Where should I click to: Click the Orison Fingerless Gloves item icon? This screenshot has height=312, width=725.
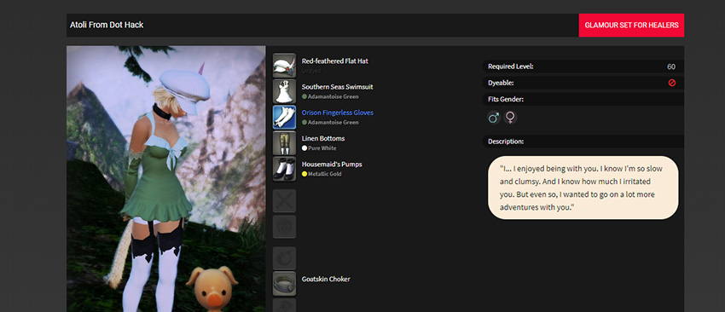tap(284, 117)
